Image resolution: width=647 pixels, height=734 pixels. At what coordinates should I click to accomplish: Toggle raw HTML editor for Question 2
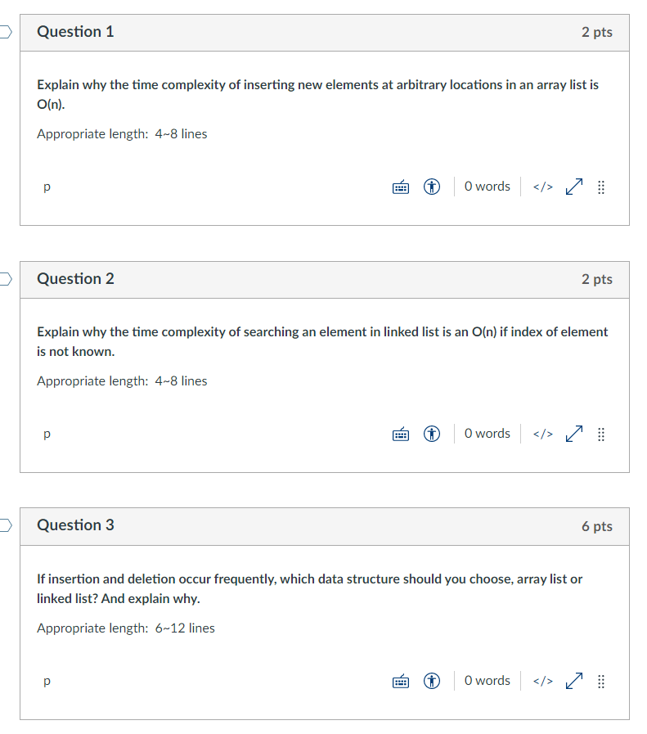tap(541, 434)
